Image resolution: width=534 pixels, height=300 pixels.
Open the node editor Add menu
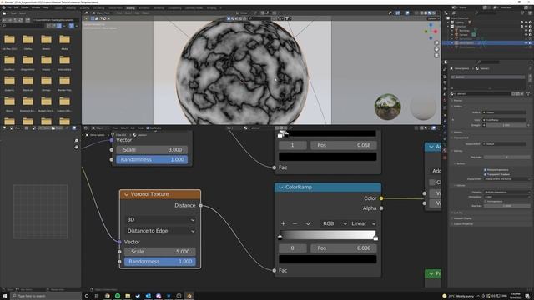[x=133, y=127]
